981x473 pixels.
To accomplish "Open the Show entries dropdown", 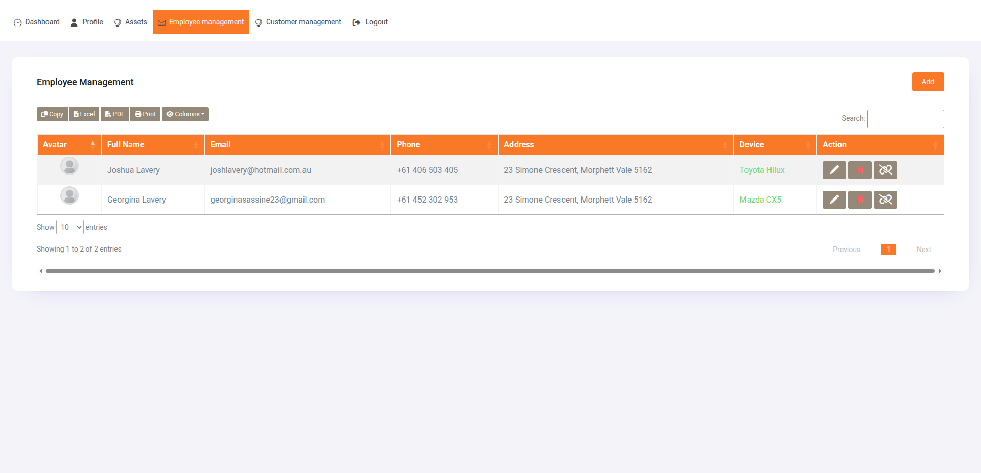I will (x=69, y=227).
